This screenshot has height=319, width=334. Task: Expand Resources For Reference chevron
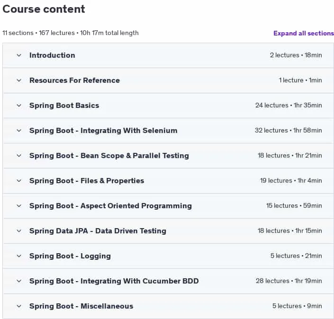tap(19, 80)
